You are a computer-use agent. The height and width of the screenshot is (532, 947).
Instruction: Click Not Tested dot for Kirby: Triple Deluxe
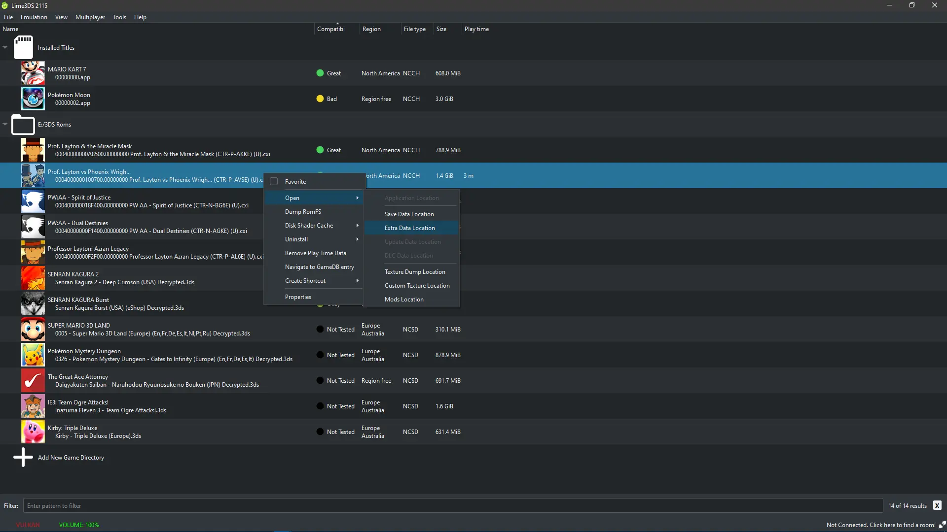[x=320, y=432]
